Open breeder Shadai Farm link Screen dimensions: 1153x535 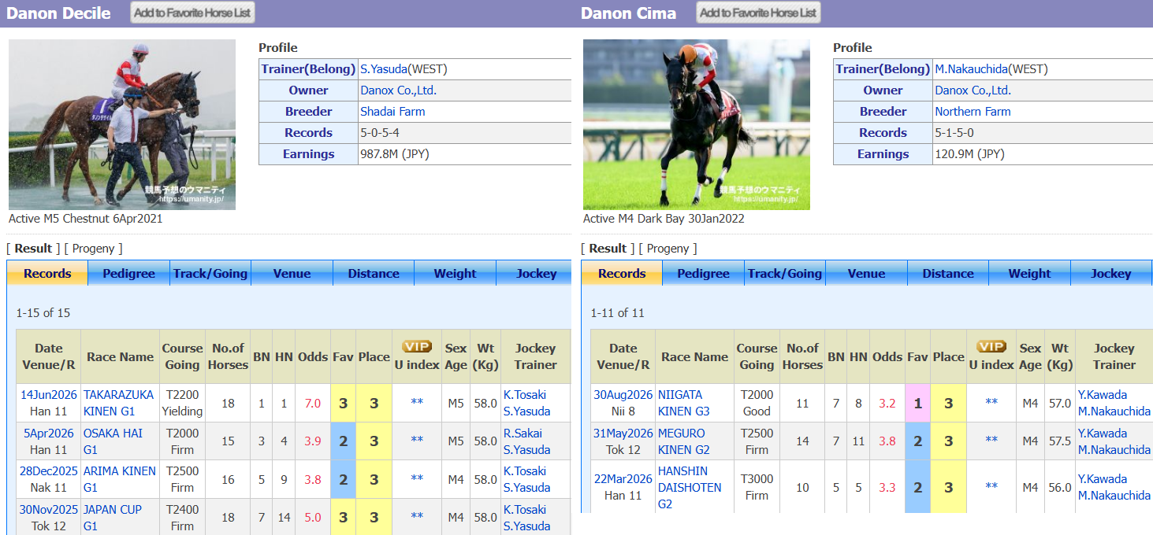tap(392, 112)
